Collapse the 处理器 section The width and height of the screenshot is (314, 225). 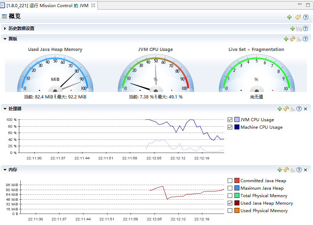(x=5, y=109)
